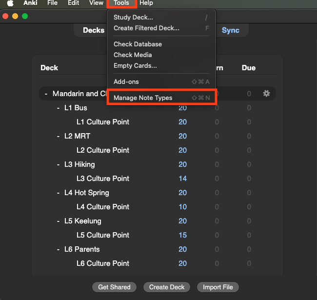Click the Create Deck button

click(x=166, y=287)
